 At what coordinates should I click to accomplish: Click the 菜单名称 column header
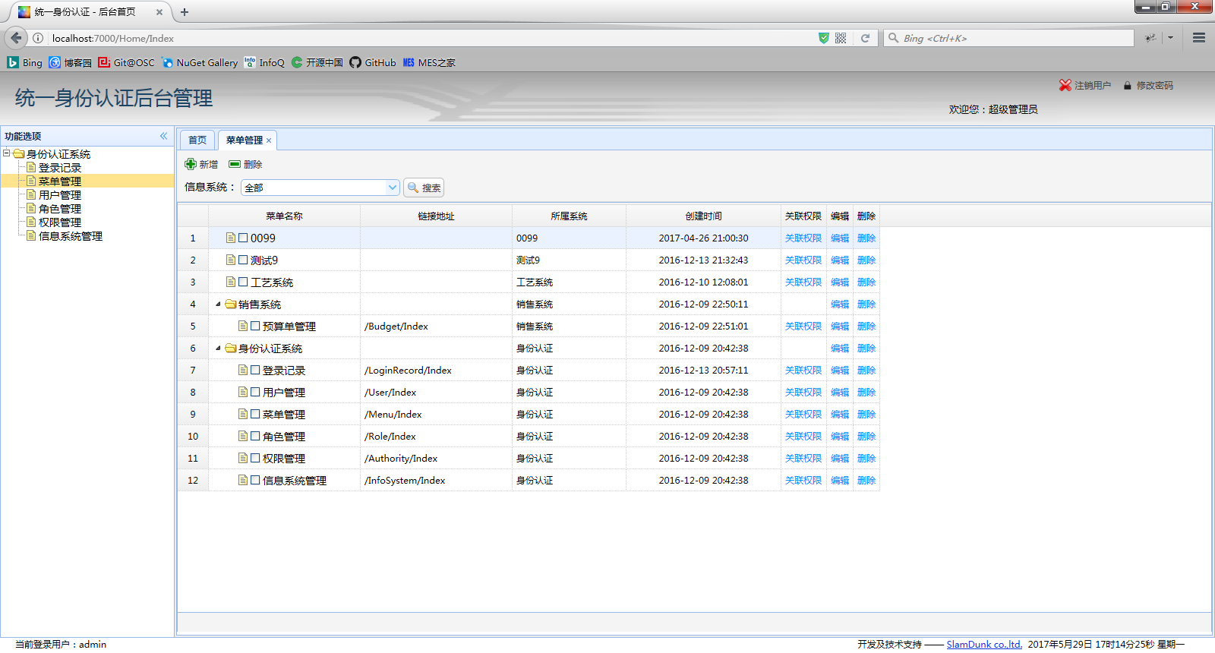click(284, 216)
